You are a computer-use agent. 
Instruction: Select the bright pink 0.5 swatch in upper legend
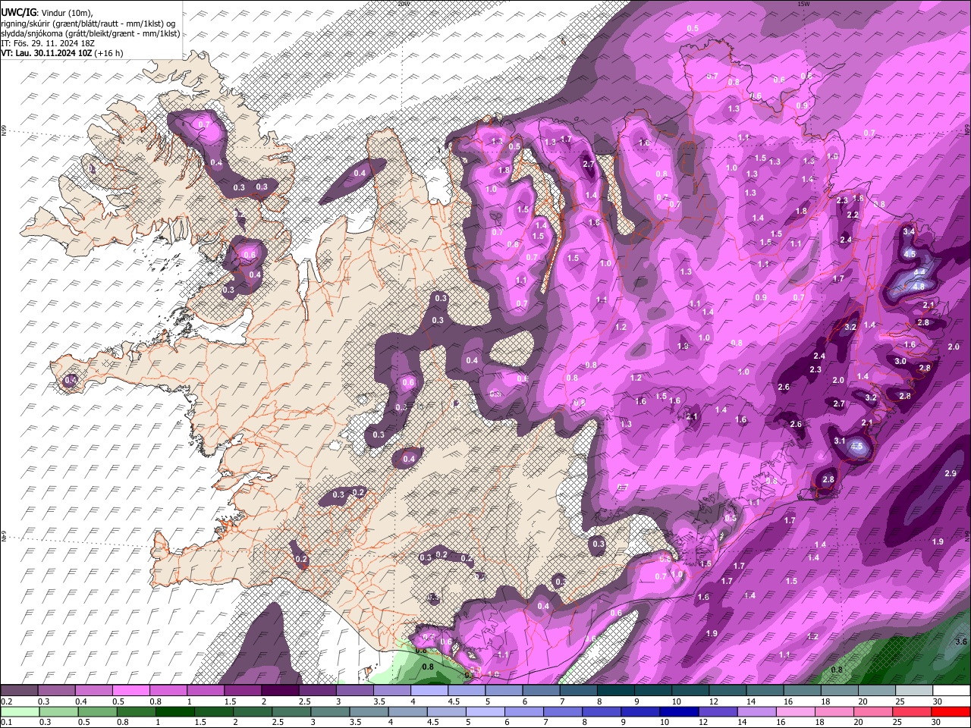pos(130,691)
